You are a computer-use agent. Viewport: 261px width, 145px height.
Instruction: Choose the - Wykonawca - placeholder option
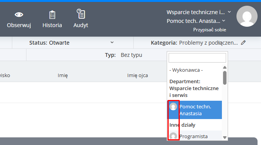186,70
